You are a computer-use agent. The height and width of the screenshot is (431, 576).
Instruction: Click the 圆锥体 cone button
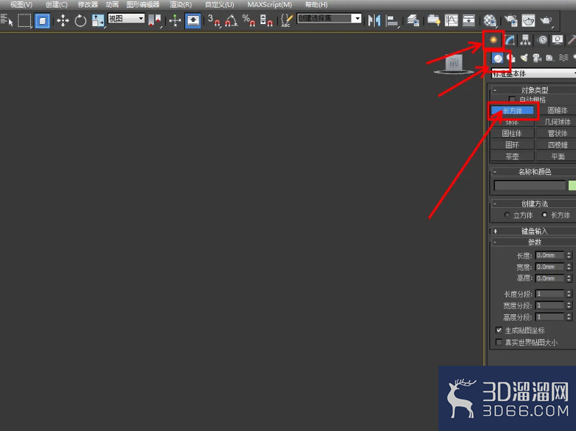[556, 110]
